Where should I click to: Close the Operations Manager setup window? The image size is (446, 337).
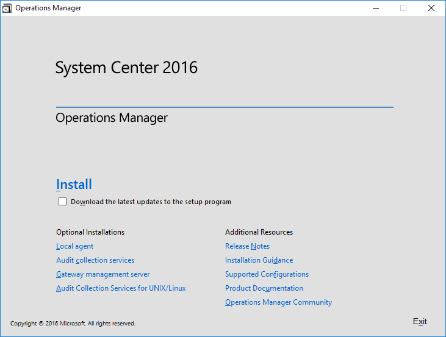click(431, 8)
